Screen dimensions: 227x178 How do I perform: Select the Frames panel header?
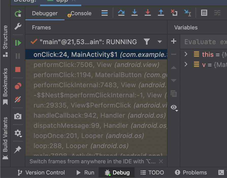point(41,28)
